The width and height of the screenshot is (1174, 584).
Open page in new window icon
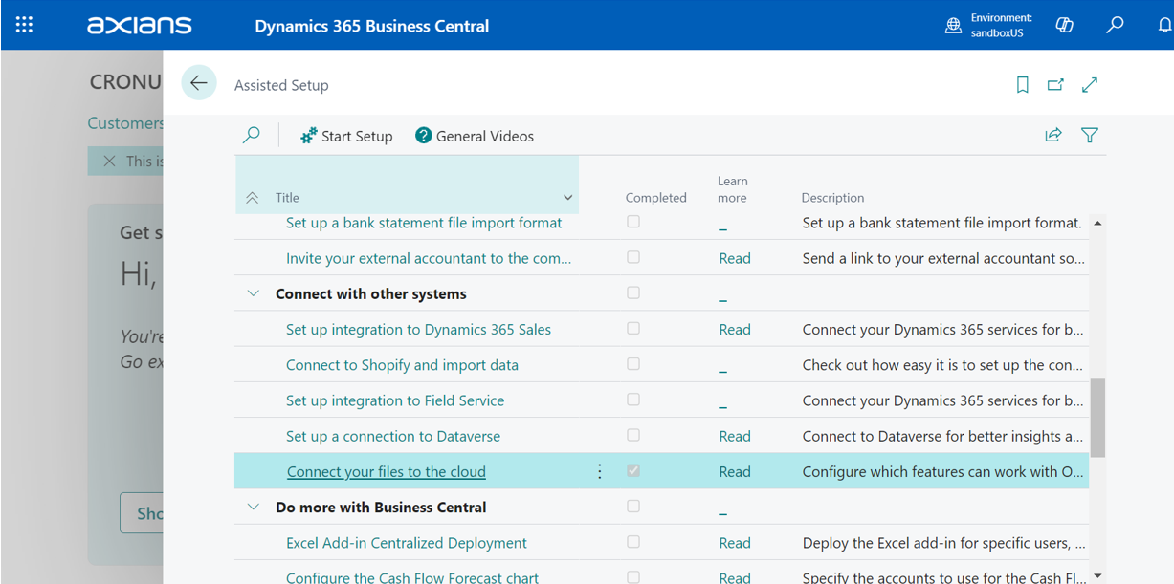(x=1055, y=85)
